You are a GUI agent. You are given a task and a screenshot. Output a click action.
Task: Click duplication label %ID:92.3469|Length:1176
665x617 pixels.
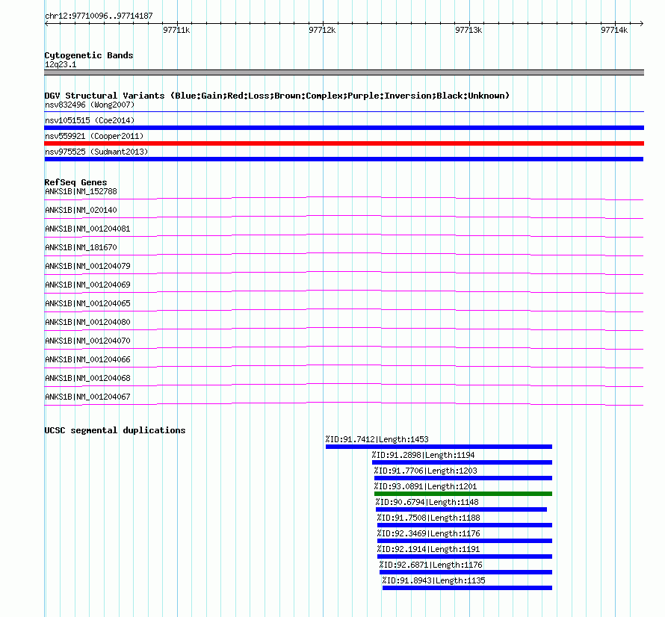(428, 533)
